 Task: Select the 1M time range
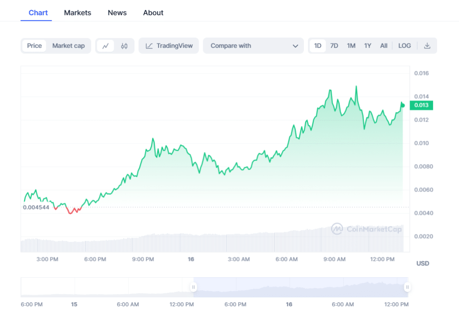tap(351, 46)
